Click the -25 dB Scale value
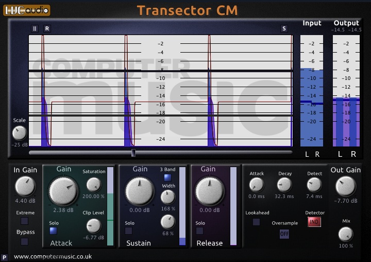The width and height of the screenshot is (371, 262). point(20,145)
